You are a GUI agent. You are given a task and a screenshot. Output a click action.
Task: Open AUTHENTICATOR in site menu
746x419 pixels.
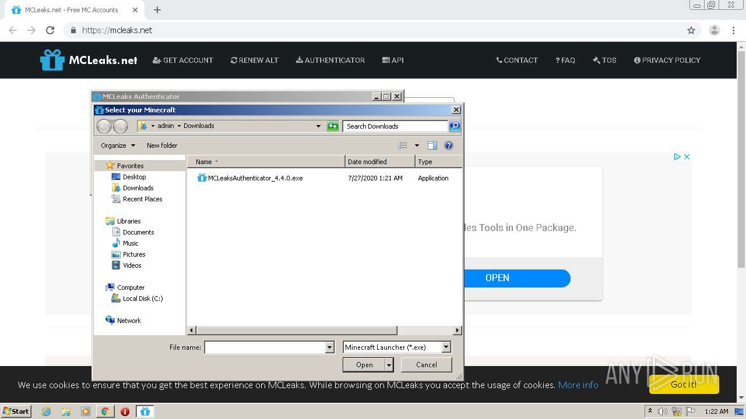click(x=330, y=60)
